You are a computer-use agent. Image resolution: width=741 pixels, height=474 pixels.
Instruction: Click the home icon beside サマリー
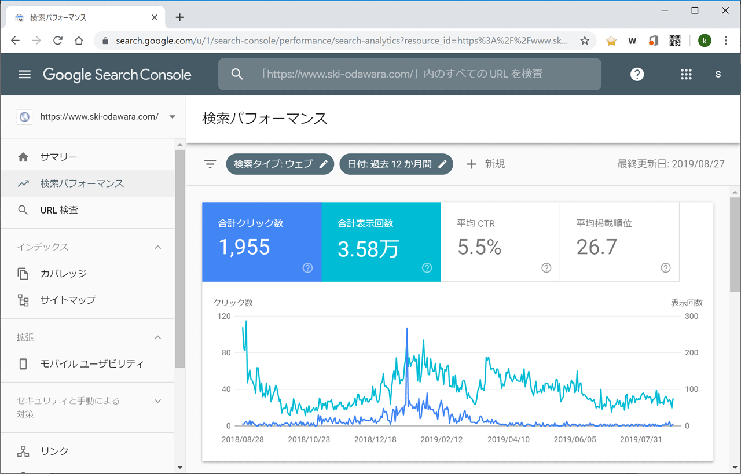click(23, 157)
